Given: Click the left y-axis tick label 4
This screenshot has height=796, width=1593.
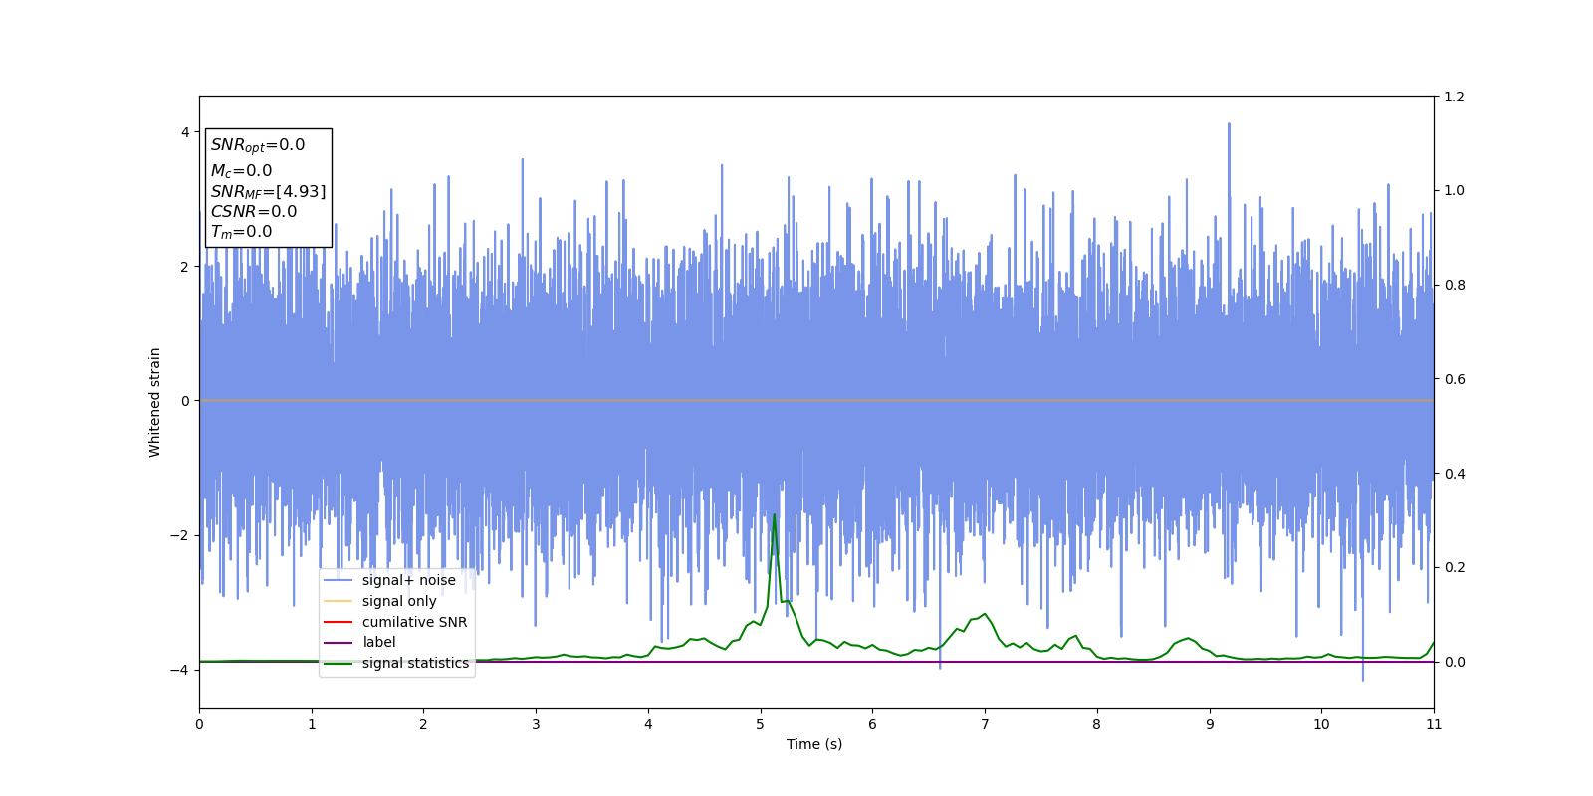Looking at the screenshot, I should click(184, 132).
